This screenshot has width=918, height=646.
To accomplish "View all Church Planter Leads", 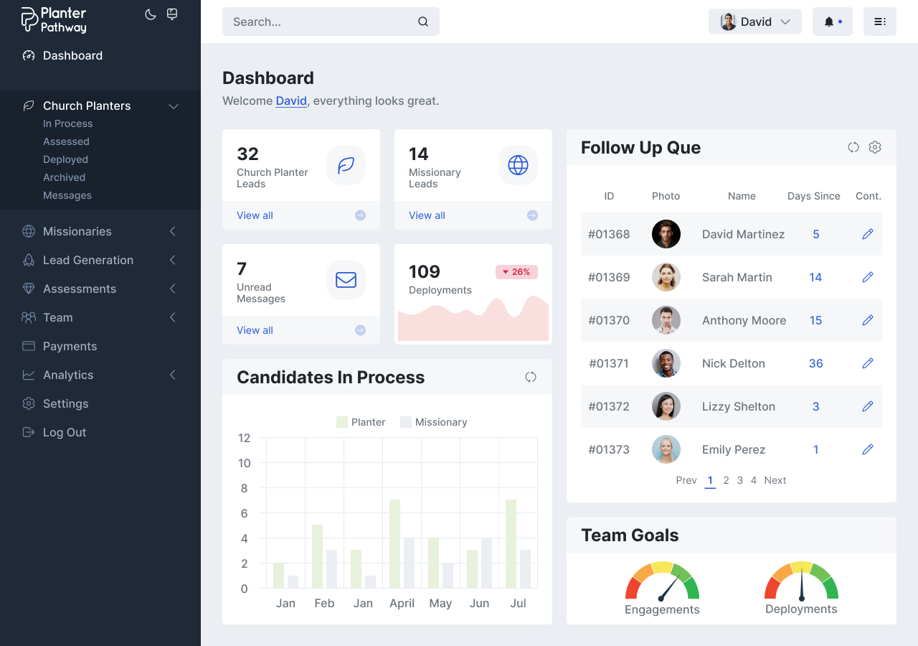I will pos(255,215).
